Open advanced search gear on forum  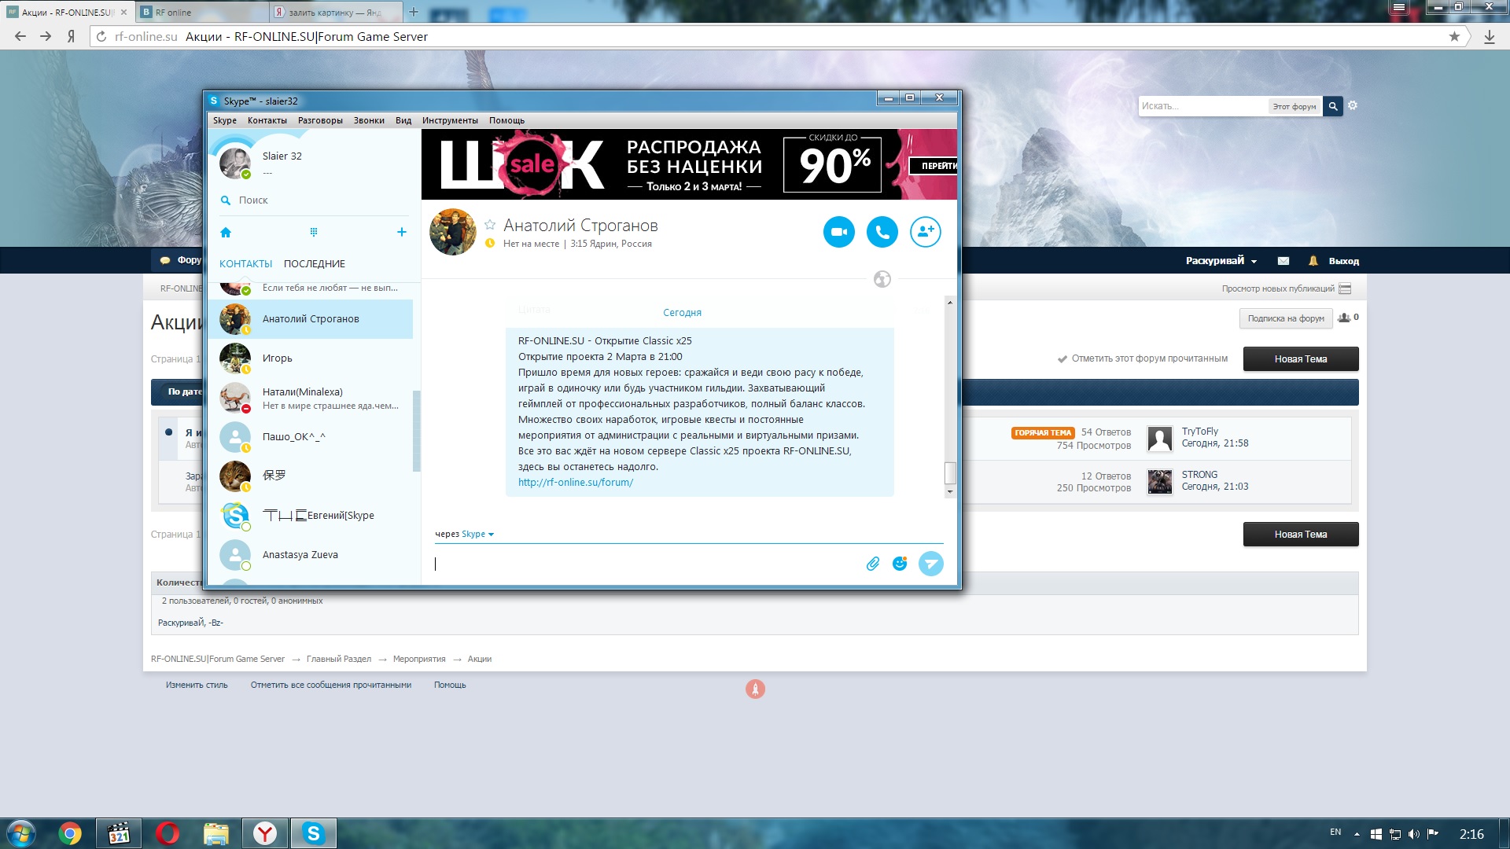click(1353, 105)
